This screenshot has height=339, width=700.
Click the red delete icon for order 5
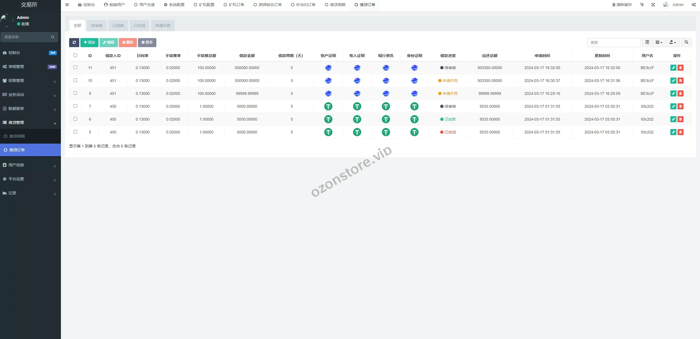[x=680, y=132]
